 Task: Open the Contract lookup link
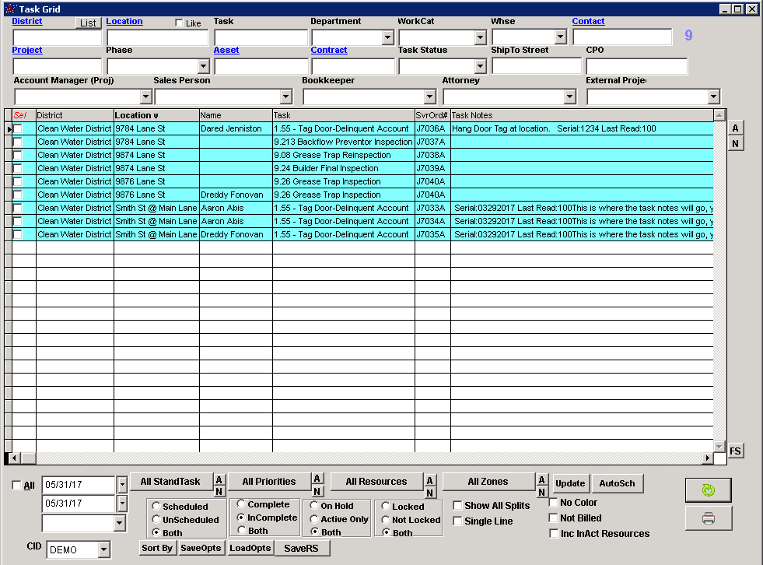[329, 50]
